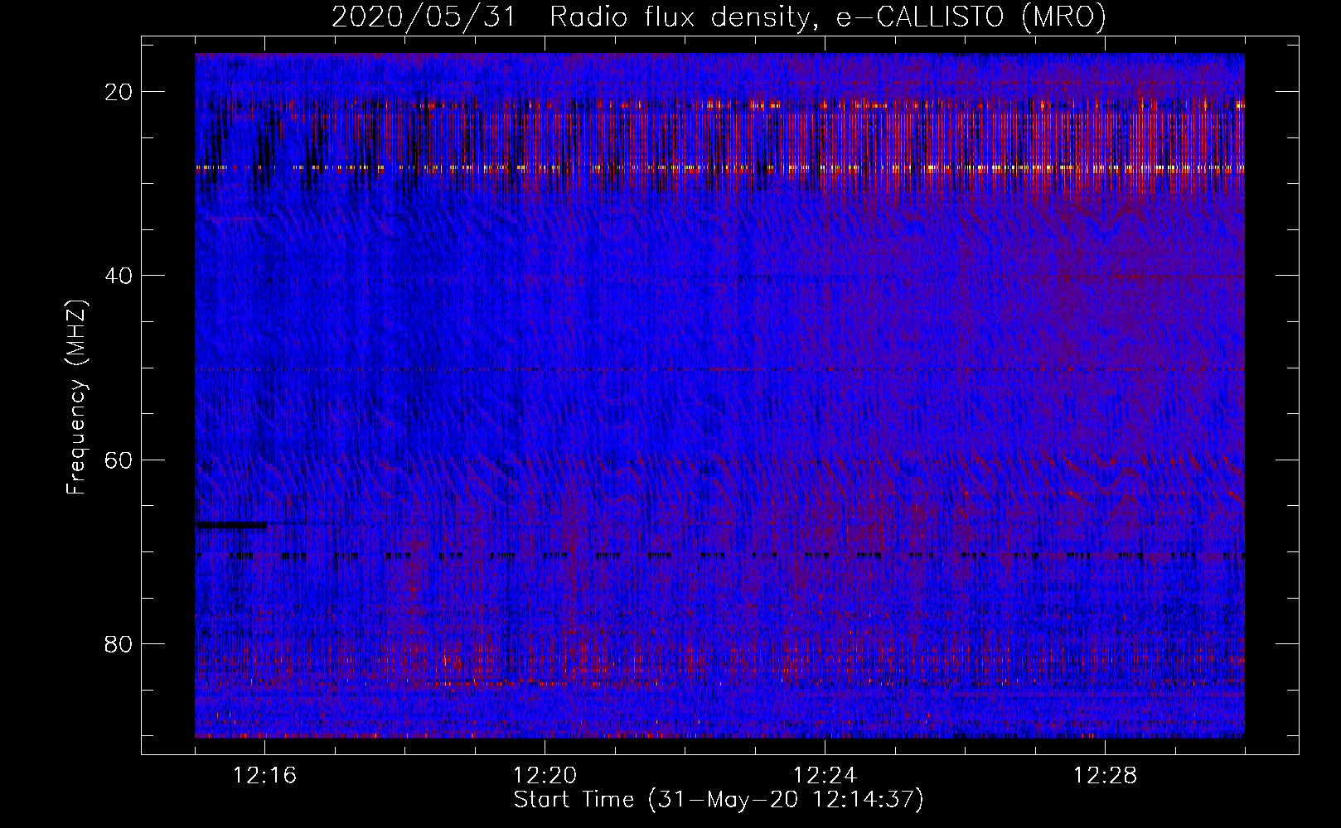Image resolution: width=1341 pixels, height=828 pixels.
Task: Click the '12:20' time tick label
Action: click(x=545, y=776)
